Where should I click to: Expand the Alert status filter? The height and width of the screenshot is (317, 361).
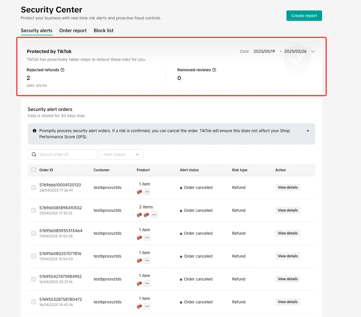tap(121, 154)
